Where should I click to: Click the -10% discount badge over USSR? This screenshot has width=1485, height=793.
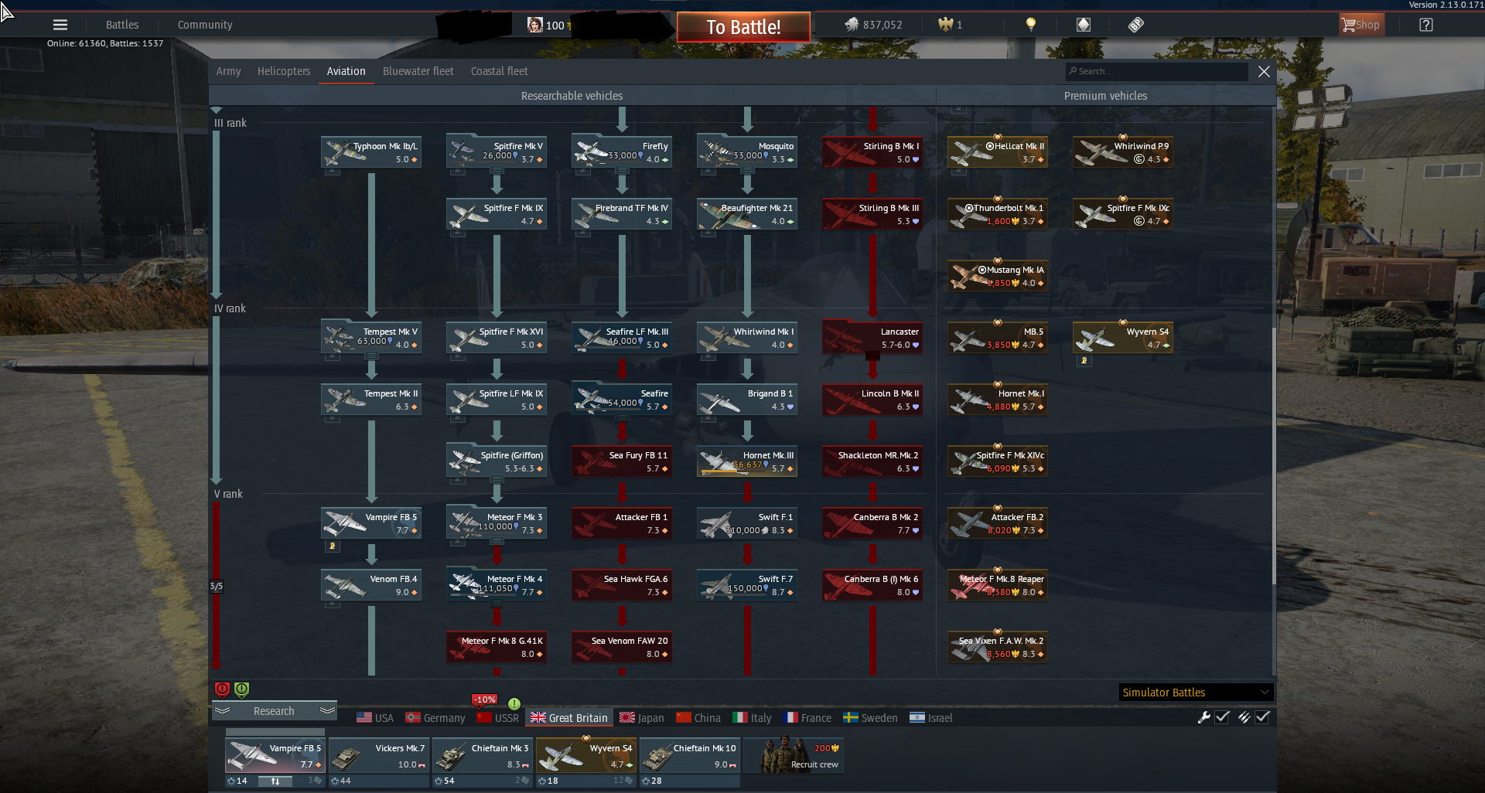[485, 699]
